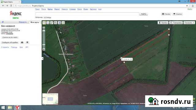Image resolution: width=196 pixels, height=110 pixels.
Task: Open the Yandex browser taskbar icon
Action: coord(17,108)
